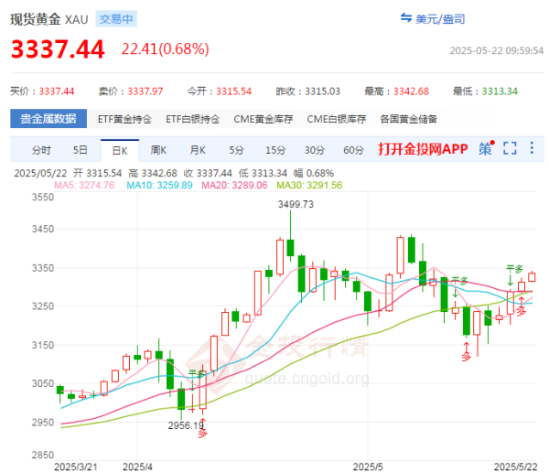Click the MA20: 3289.06 legend
This screenshot has width=549, height=472.
(x=234, y=185)
